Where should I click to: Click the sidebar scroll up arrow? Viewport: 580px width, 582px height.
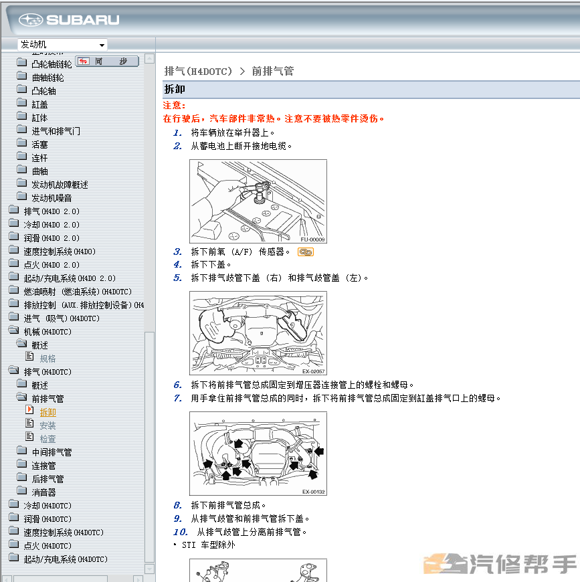point(150,58)
